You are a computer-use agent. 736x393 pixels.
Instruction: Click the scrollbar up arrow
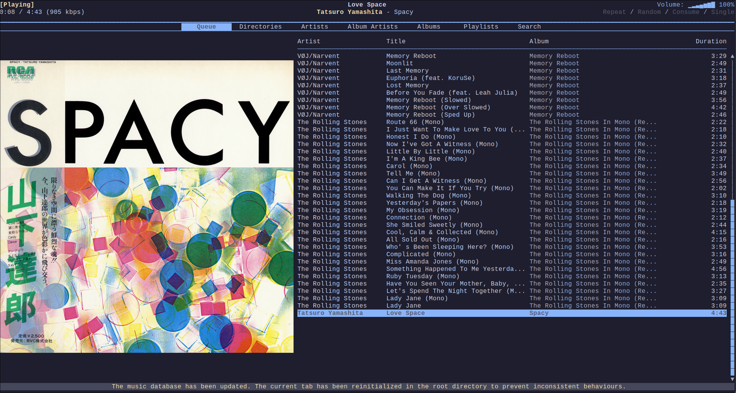click(x=732, y=56)
